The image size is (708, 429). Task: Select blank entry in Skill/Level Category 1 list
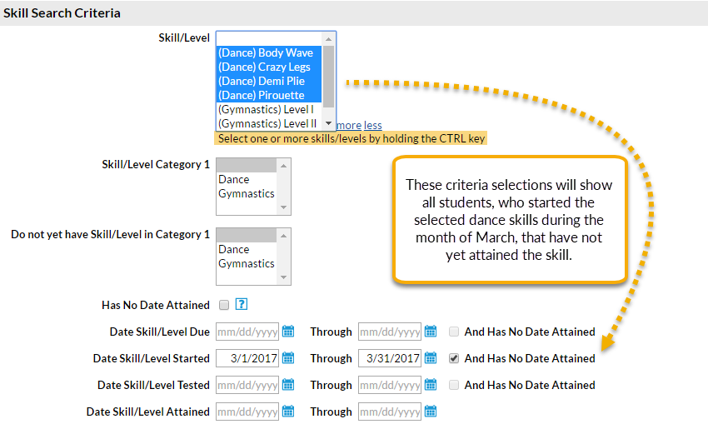pos(247,165)
